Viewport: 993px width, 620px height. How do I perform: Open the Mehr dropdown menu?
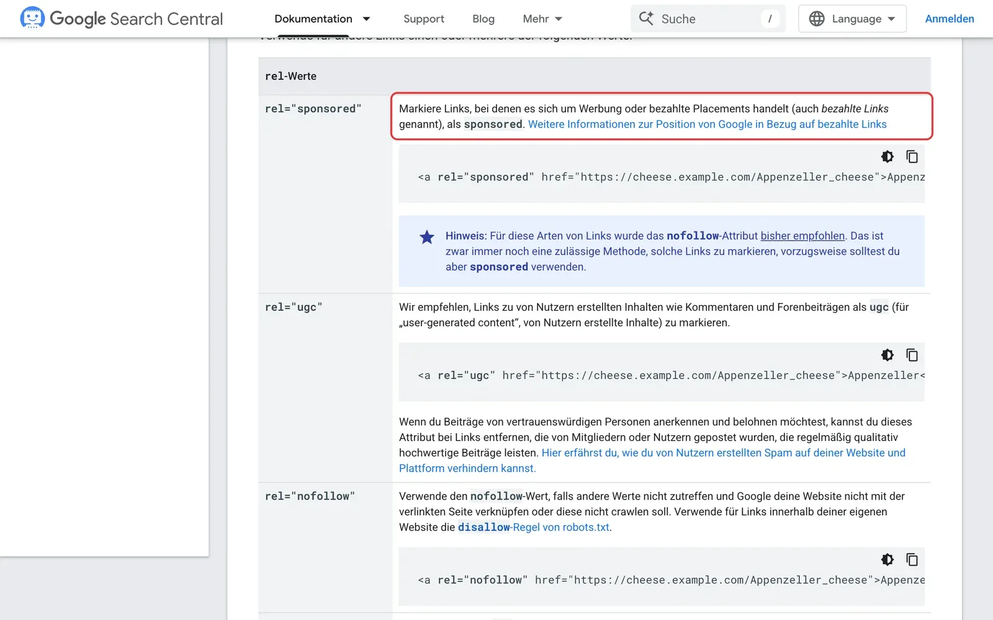pyautogui.click(x=542, y=19)
